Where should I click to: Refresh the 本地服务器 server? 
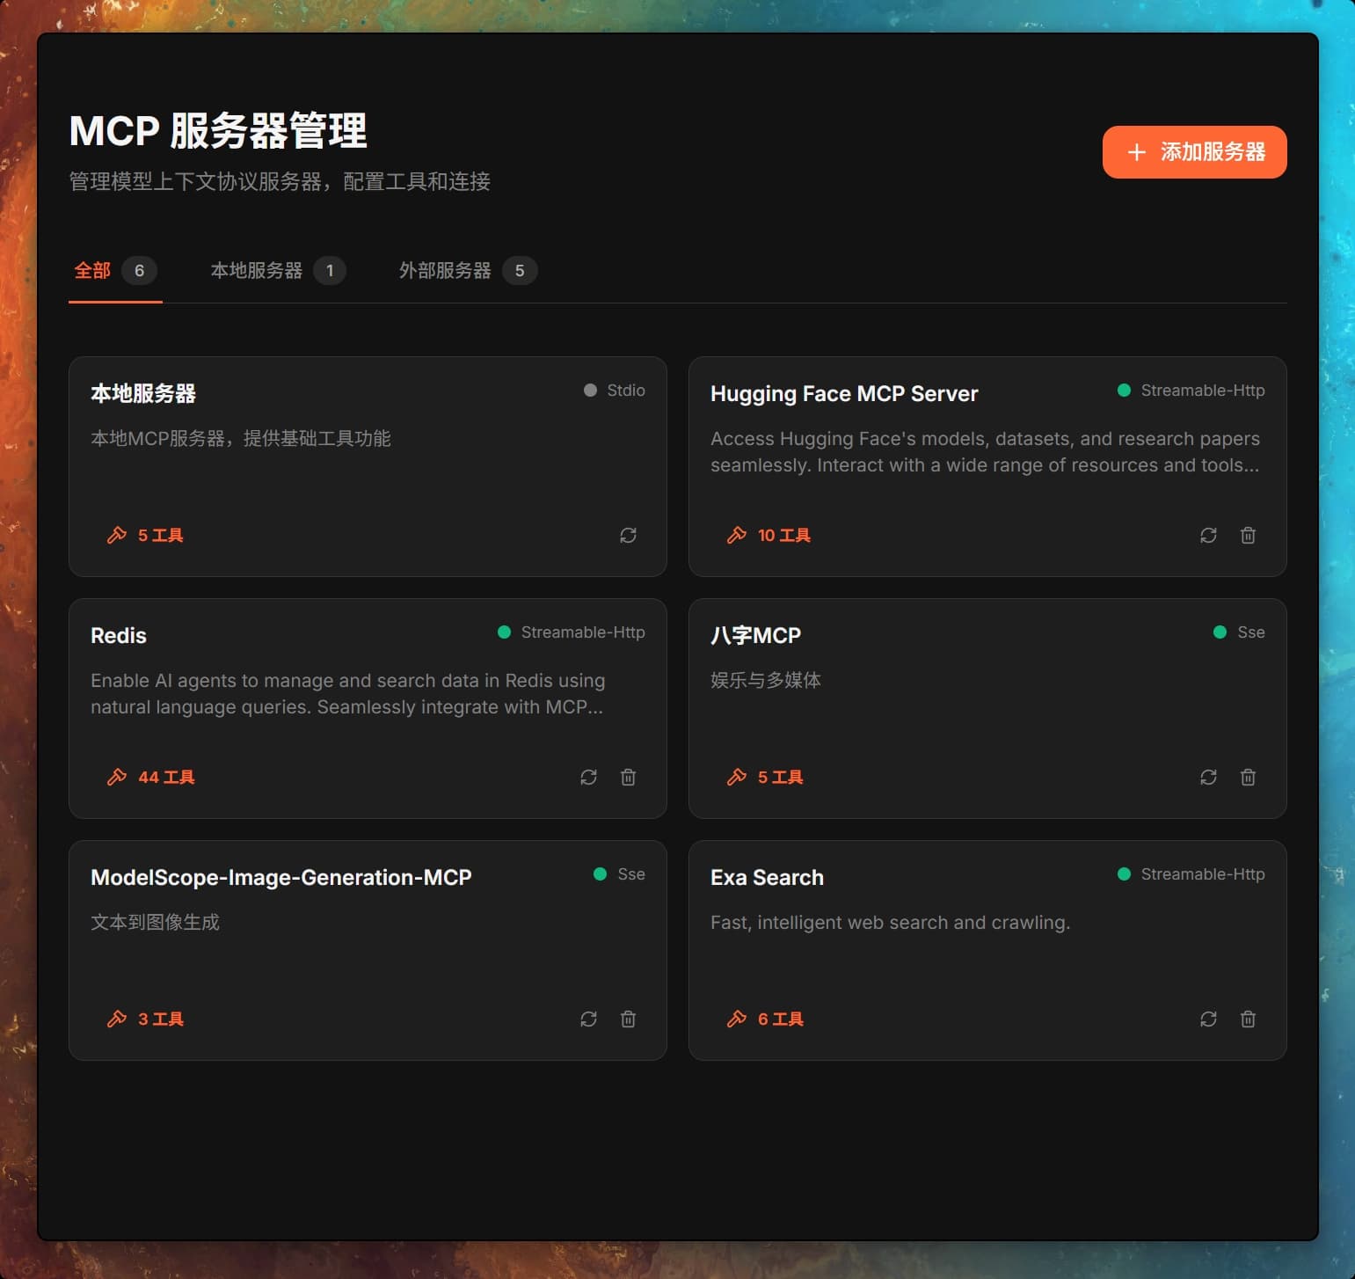628,535
